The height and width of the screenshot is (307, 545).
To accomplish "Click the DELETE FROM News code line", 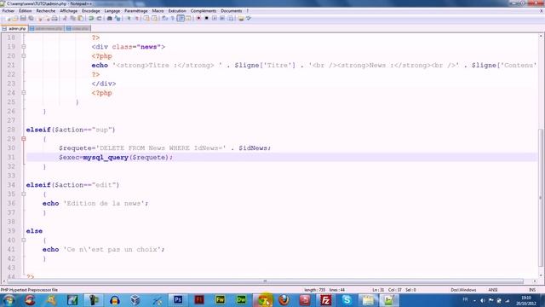I will pos(164,148).
